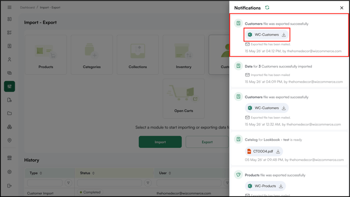Open the location pin icon in sidebar

[x=9, y=140]
